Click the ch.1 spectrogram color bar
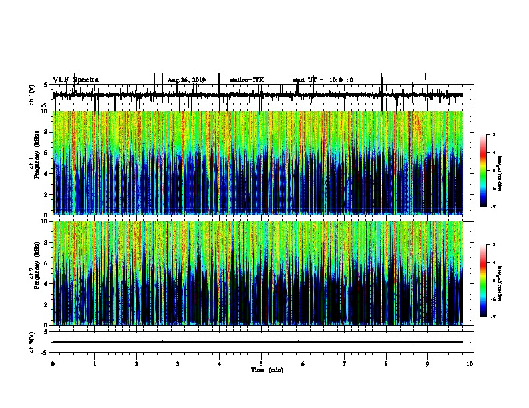This screenshot has height=408, width=529. tap(483, 171)
